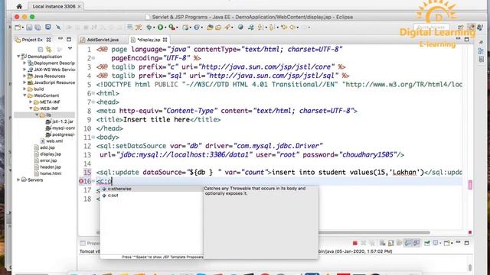Click the Restore icon in right trim
The height and width of the screenshot is (275, 490).
[481, 43]
